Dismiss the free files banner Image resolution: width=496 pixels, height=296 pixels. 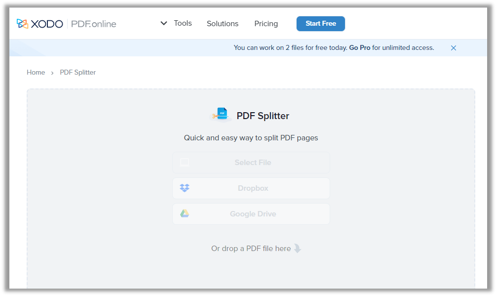click(453, 48)
